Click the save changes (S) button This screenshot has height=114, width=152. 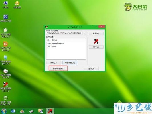(58, 69)
